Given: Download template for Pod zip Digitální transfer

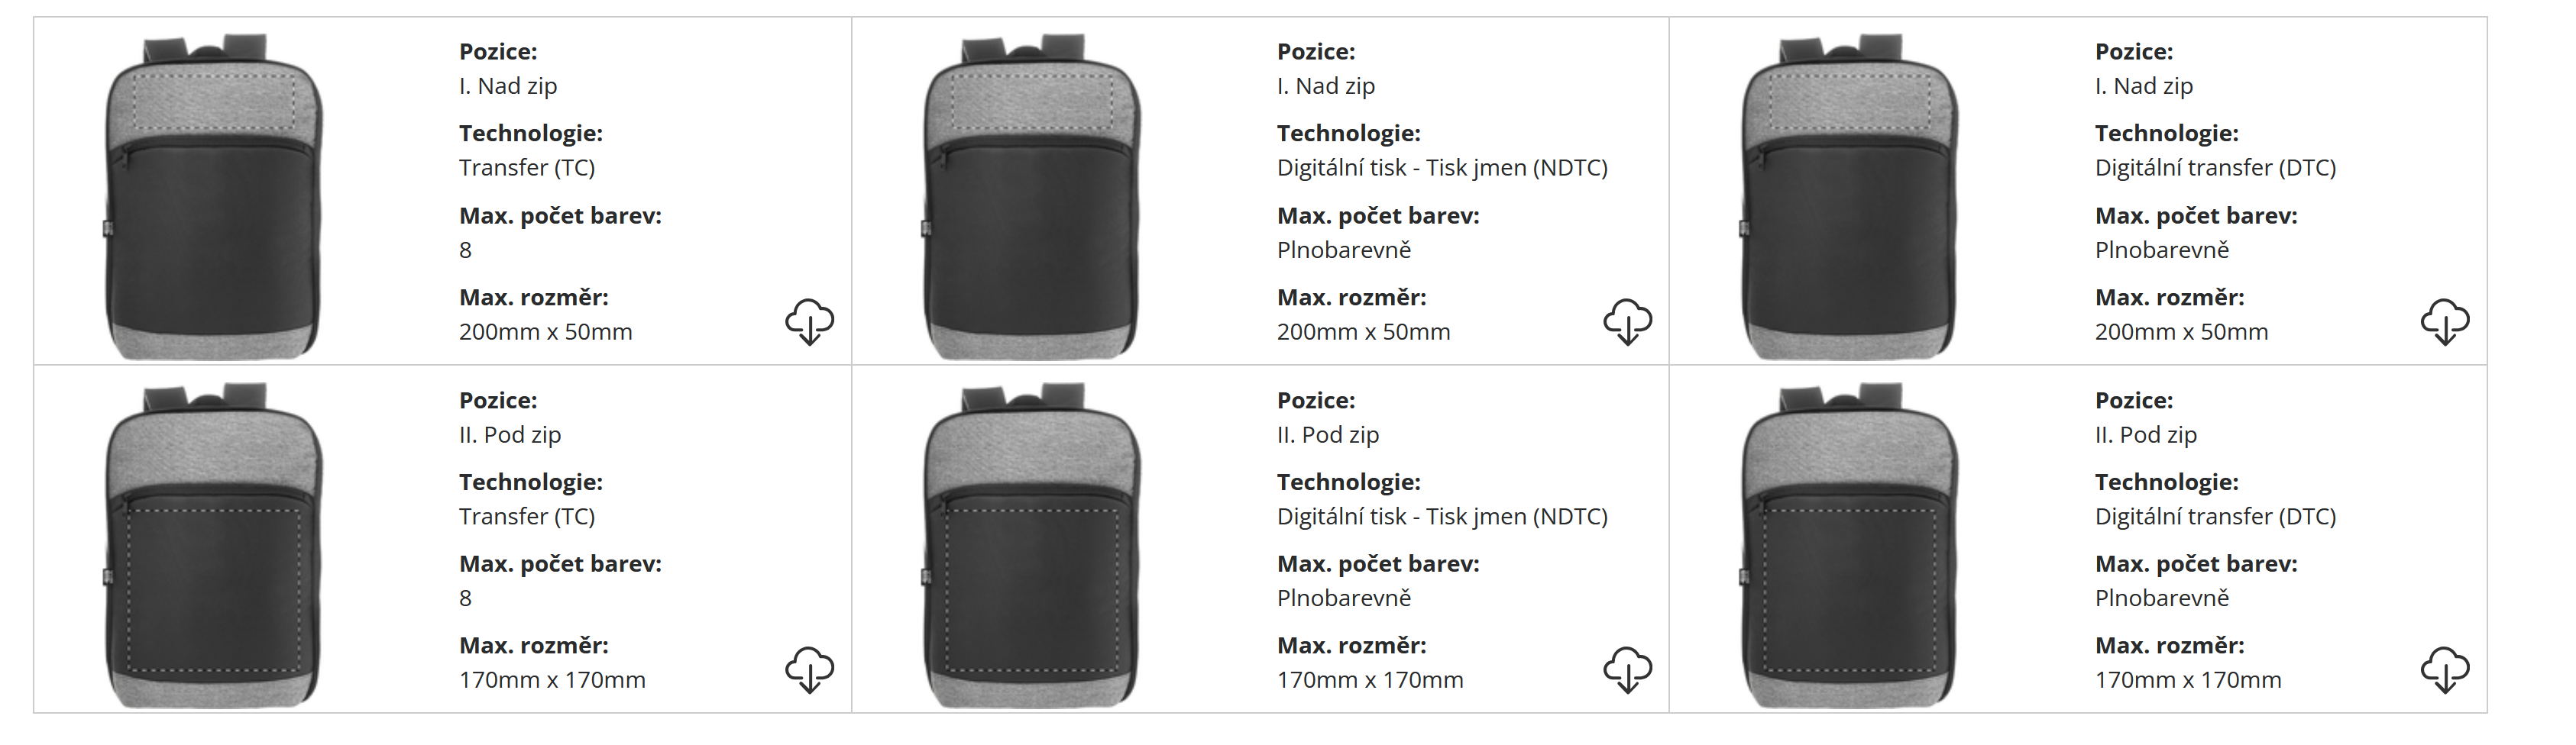Looking at the screenshot, I should (x=2445, y=669).
